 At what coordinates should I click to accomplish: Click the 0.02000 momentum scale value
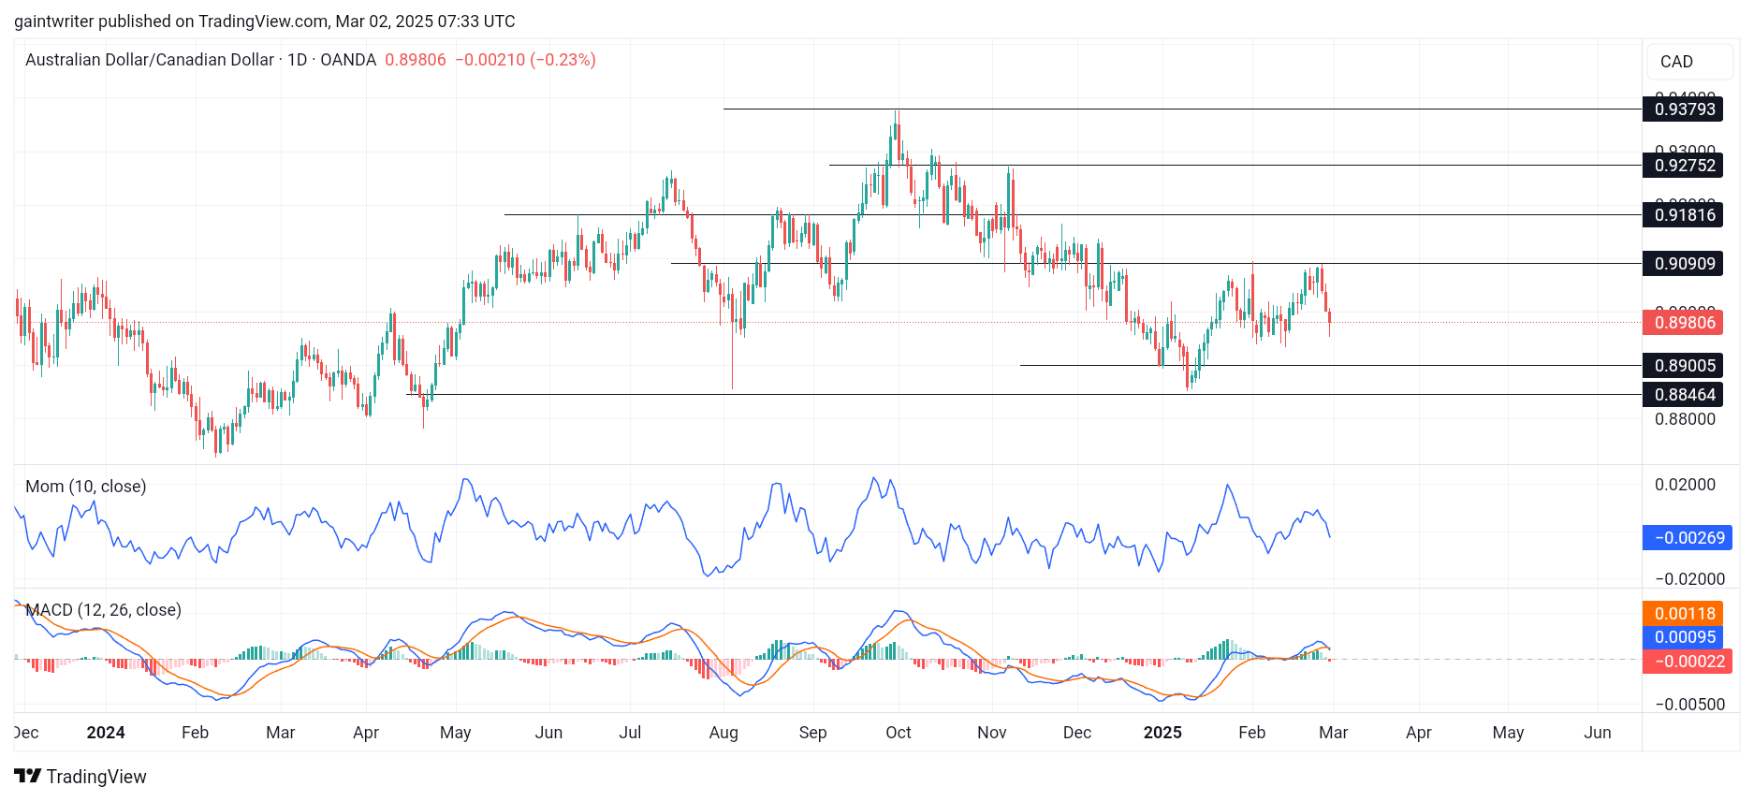click(x=1685, y=485)
